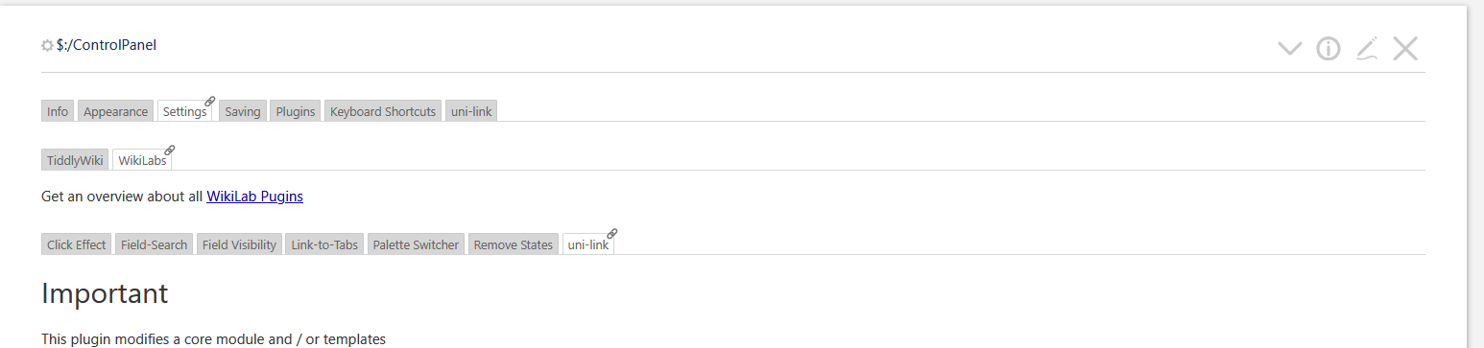The height and width of the screenshot is (348, 1484).
Task: Switch to the Remove States tab
Action: point(514,244)
